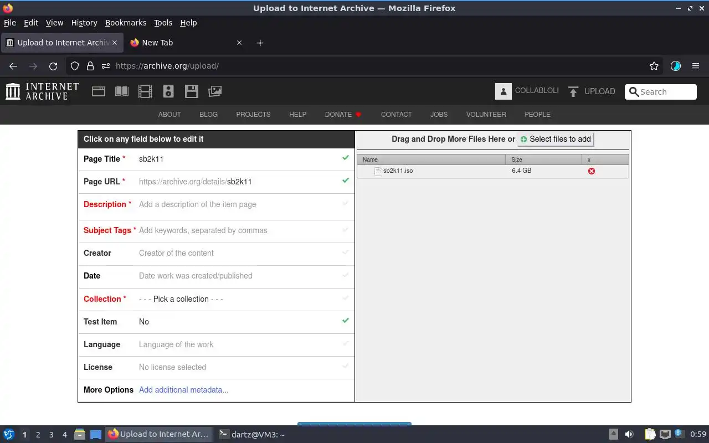Open the Help menu
This screenshot has height=443, width=709.
coord(188,23)
